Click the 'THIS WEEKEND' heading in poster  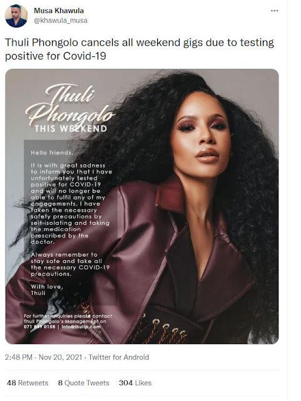click(x=71, y=128)
